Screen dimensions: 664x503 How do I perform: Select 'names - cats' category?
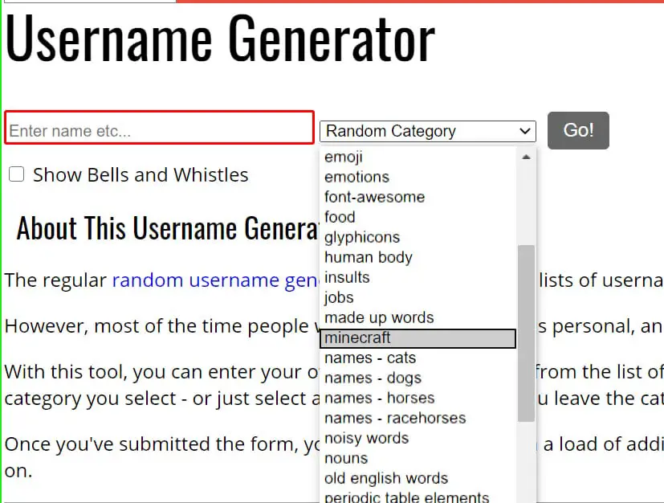418,358
